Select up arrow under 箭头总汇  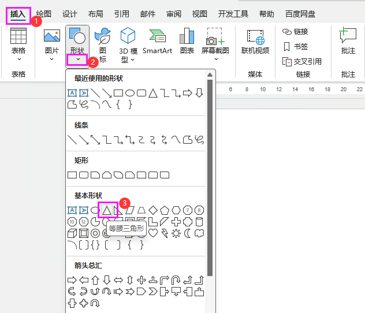(x=95, y=280)
